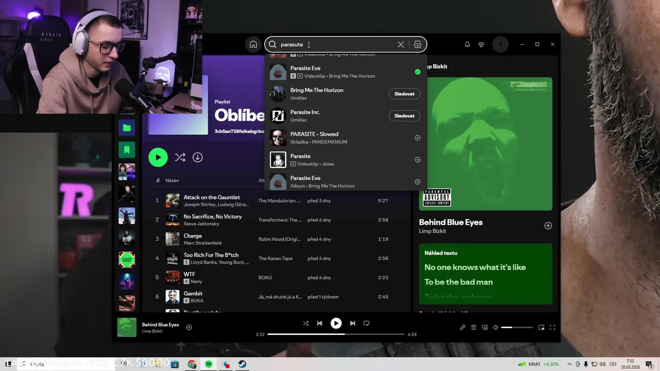Open the Náhled textu lyrics preview card

coord(486,274)
